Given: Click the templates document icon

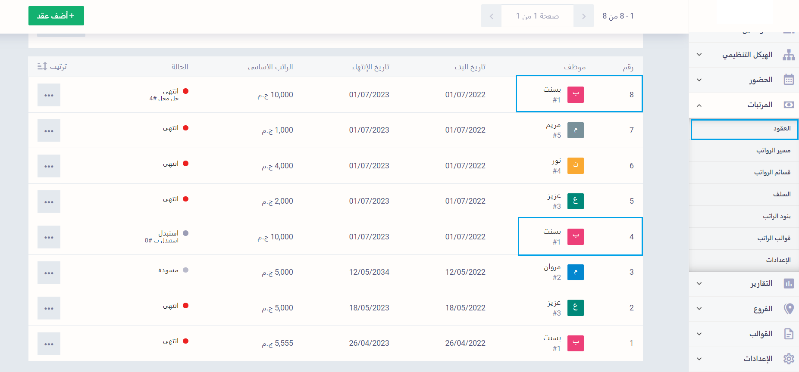Looking at the screenshot, I should (788, 334).
